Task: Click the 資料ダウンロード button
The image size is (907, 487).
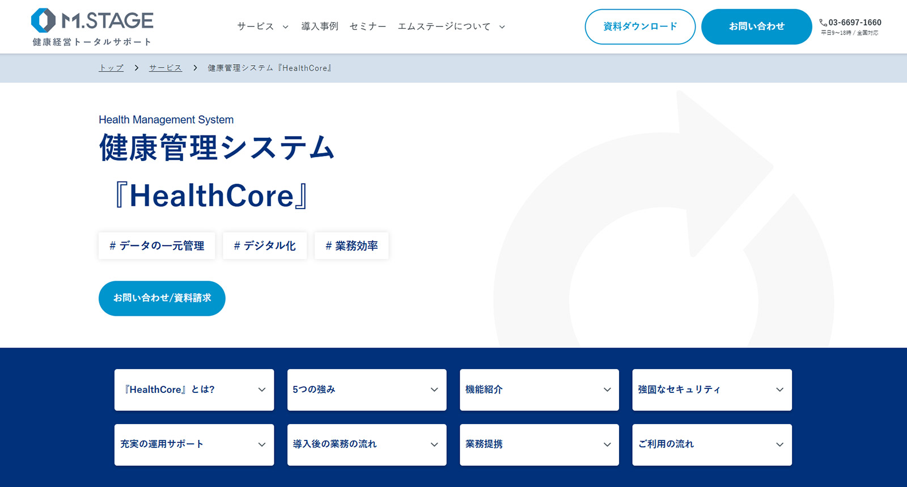Action: [640, 27]
